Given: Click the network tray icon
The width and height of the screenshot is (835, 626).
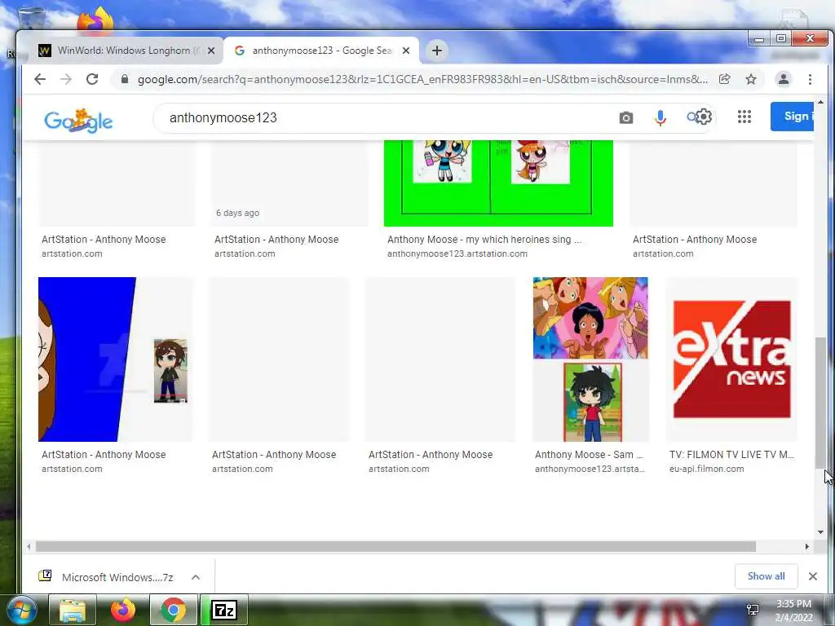Looking at the screenshot, I should pyautogui.click(x=753, y=610).
